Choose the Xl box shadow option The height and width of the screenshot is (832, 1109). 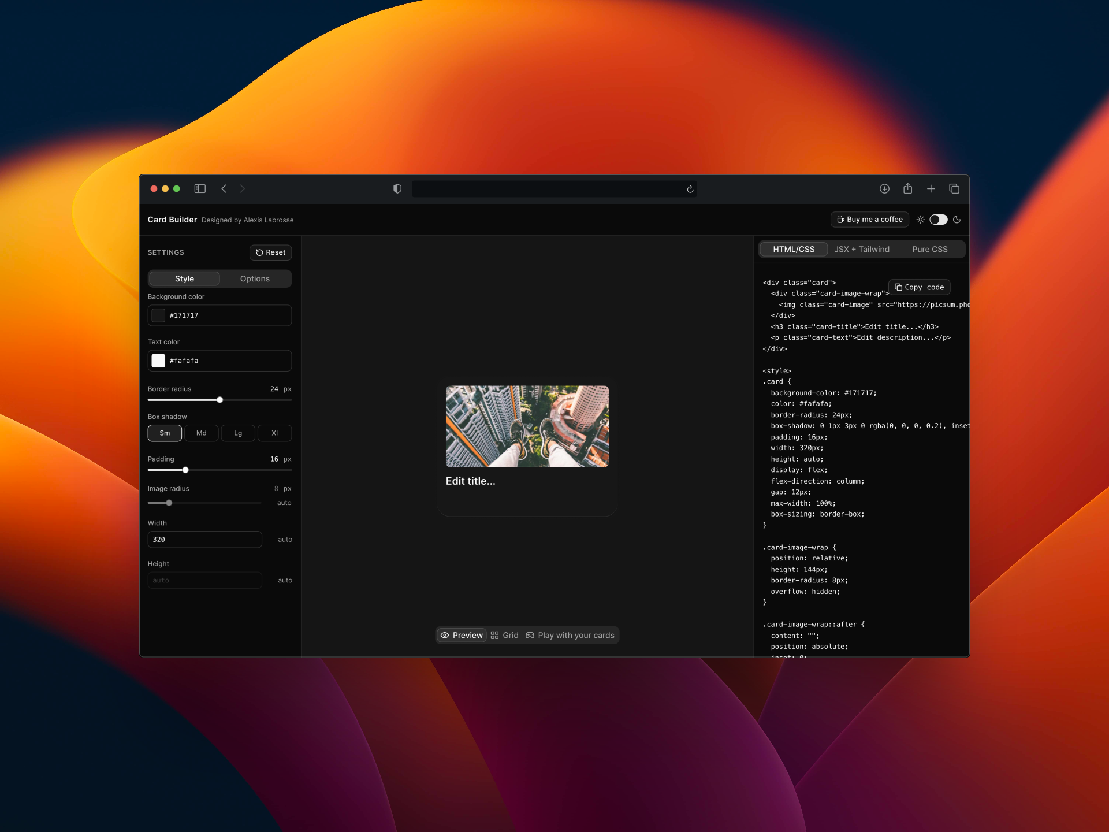tap(275, 433)
